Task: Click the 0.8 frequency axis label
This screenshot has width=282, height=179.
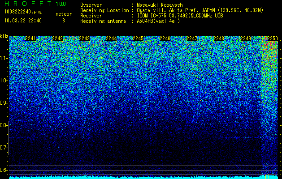Action: pos(3,125)
